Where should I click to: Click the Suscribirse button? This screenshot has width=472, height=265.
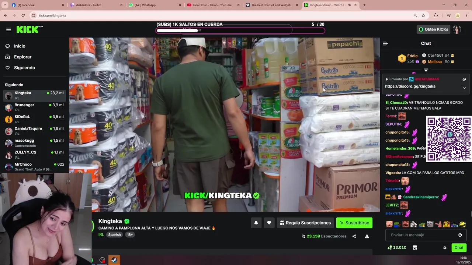[x=354, y=223]
